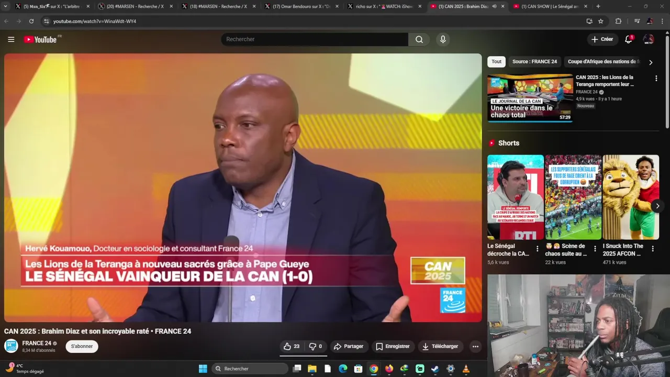The width and height of the screenshot is (670, 377).
Task: Switch to '(20) #MARSEN - Recherche / X' tab
Action: pyautogui.click(x=135, y=6)
